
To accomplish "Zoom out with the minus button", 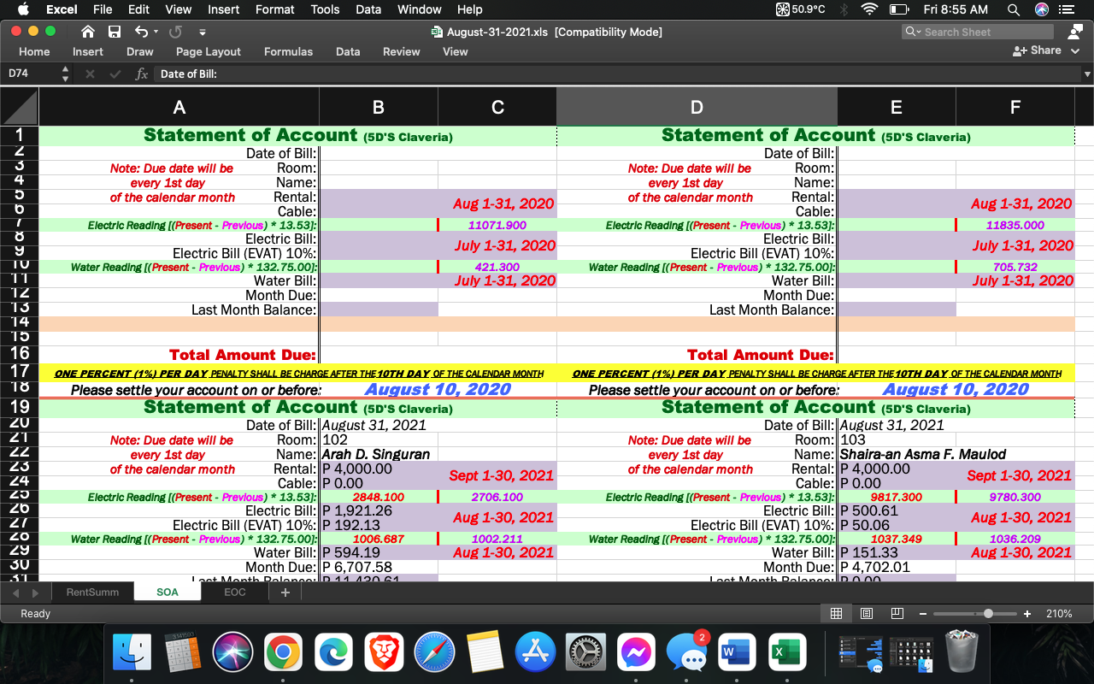I will pyautogui.click(x=923, y=614).
